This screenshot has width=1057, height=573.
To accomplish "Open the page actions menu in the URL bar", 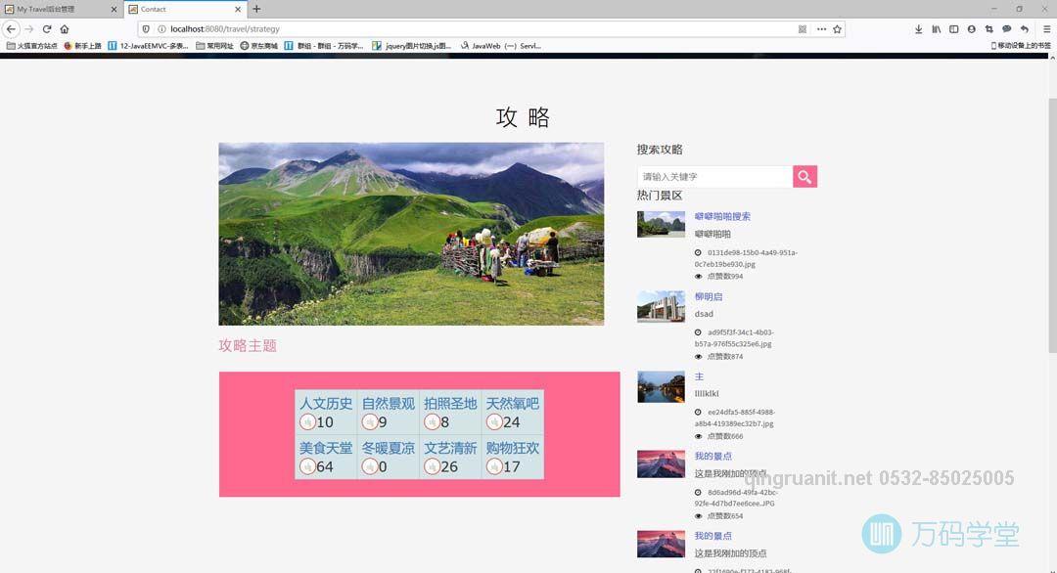I will pyautogui.click(x=821, y=28).
